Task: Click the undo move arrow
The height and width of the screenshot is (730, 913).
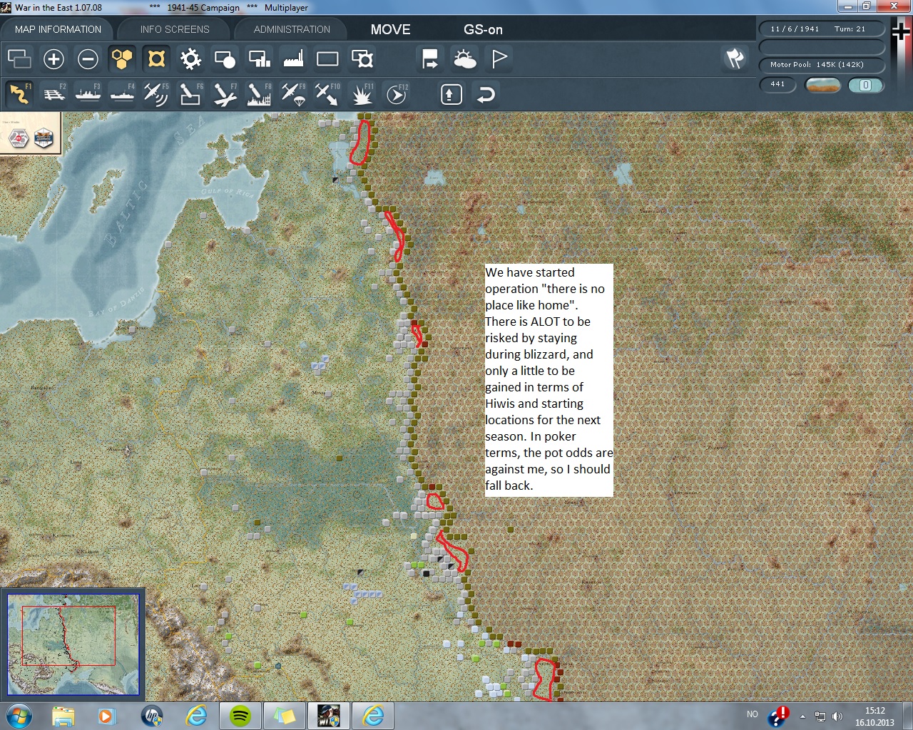Action: [486, 94]
